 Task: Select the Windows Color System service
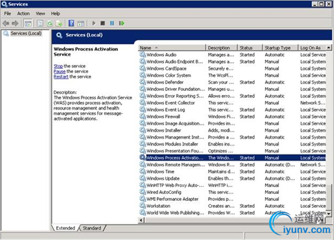[x=233, y=75]
